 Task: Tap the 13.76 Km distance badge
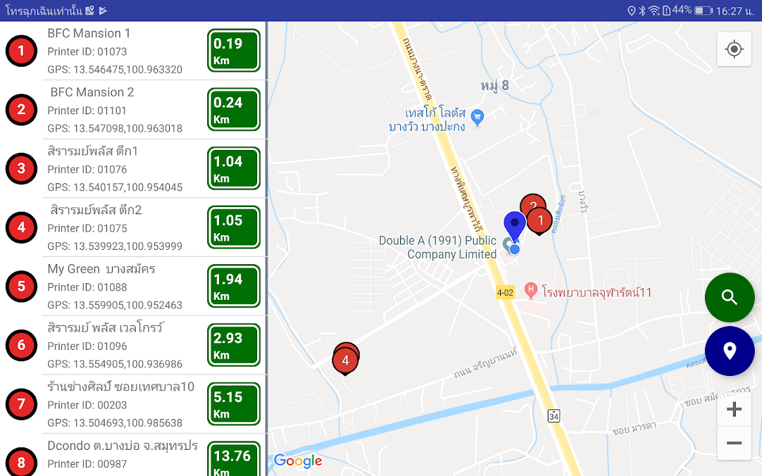234,459
